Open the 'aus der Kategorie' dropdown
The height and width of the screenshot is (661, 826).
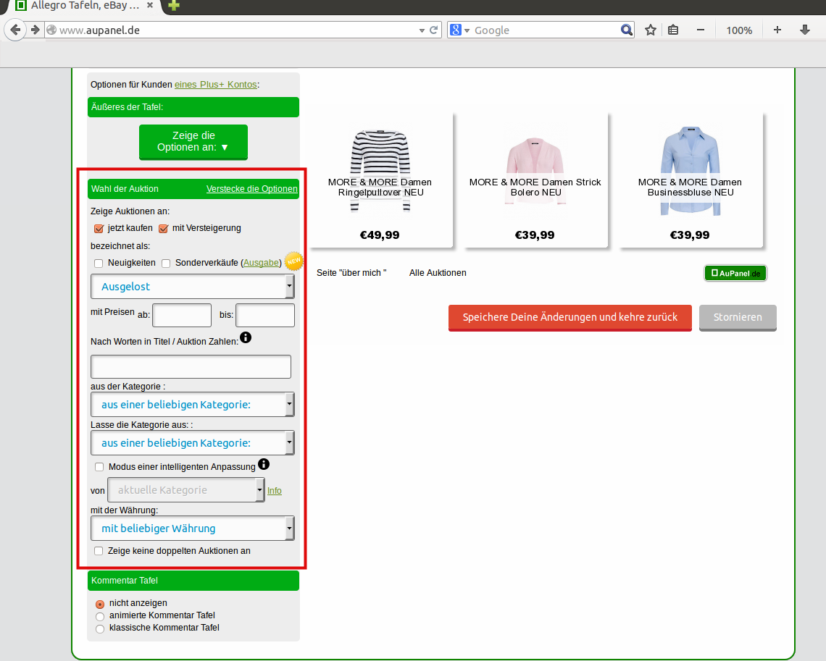[x=192, y=405]
